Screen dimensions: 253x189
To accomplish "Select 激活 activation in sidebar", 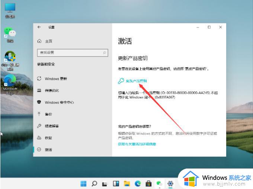I will (x=48, y=150).
